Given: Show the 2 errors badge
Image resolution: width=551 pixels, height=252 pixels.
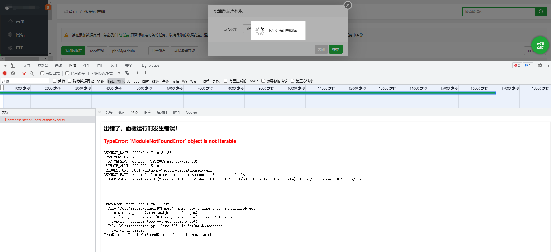Looking at the screenshot, I should [x=517, y=65].
